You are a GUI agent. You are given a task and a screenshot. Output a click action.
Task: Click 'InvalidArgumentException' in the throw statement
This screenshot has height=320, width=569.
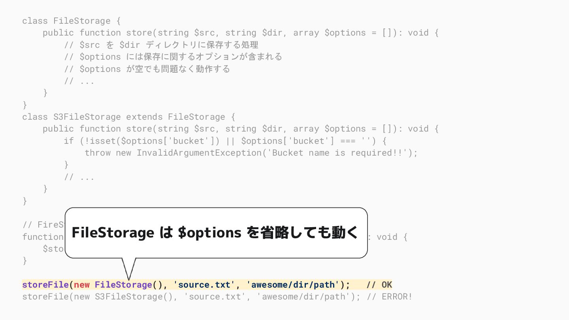(199, 153)
